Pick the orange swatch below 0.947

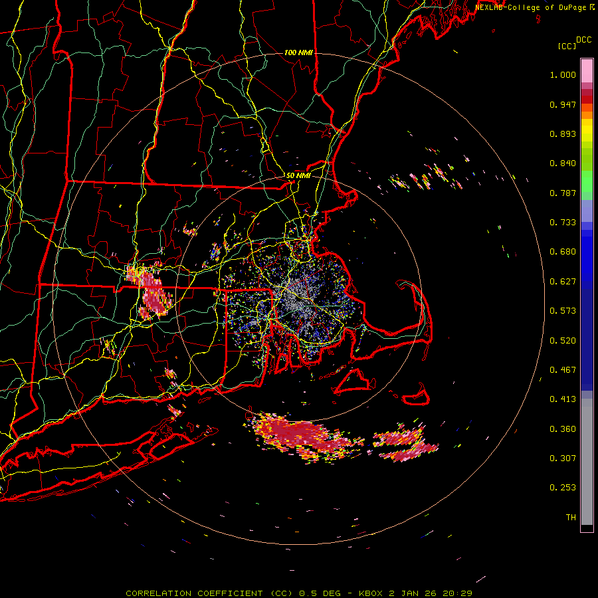click(587, 115)
